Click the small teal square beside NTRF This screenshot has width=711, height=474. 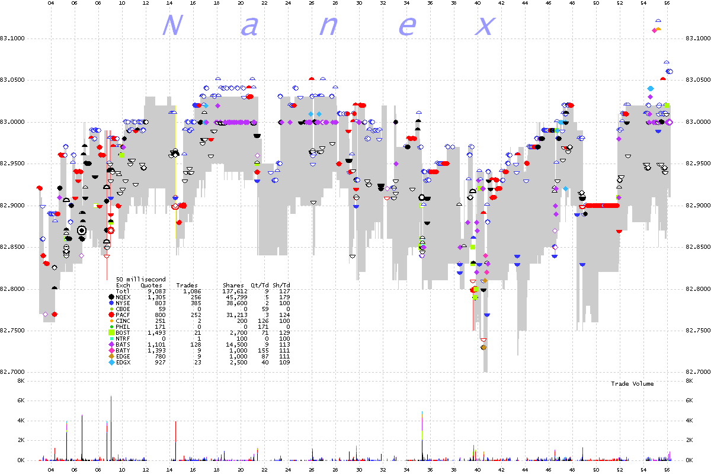click(x=111, y=338)
